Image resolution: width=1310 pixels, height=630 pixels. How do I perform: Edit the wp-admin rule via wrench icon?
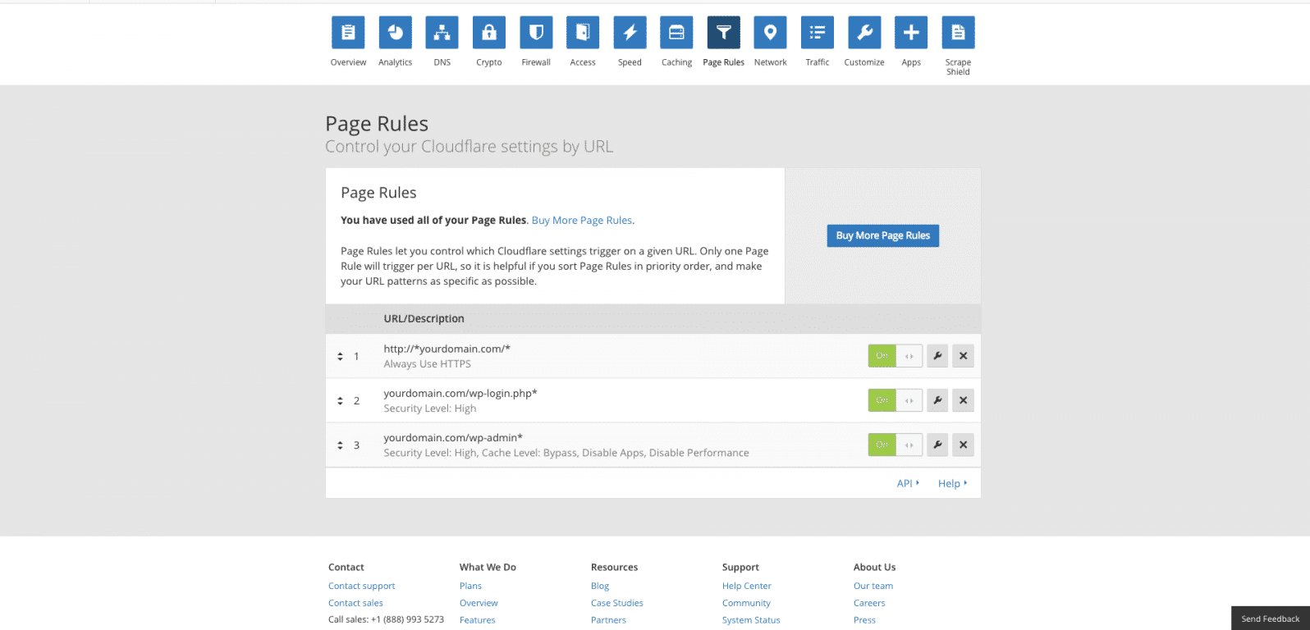(937, 445)
